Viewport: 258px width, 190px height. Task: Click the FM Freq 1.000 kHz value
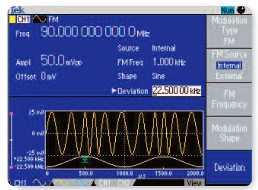[x=169, y=62]
